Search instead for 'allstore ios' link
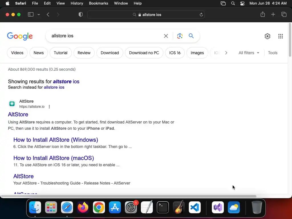292x219 pixels. click(x=54, y=87)
